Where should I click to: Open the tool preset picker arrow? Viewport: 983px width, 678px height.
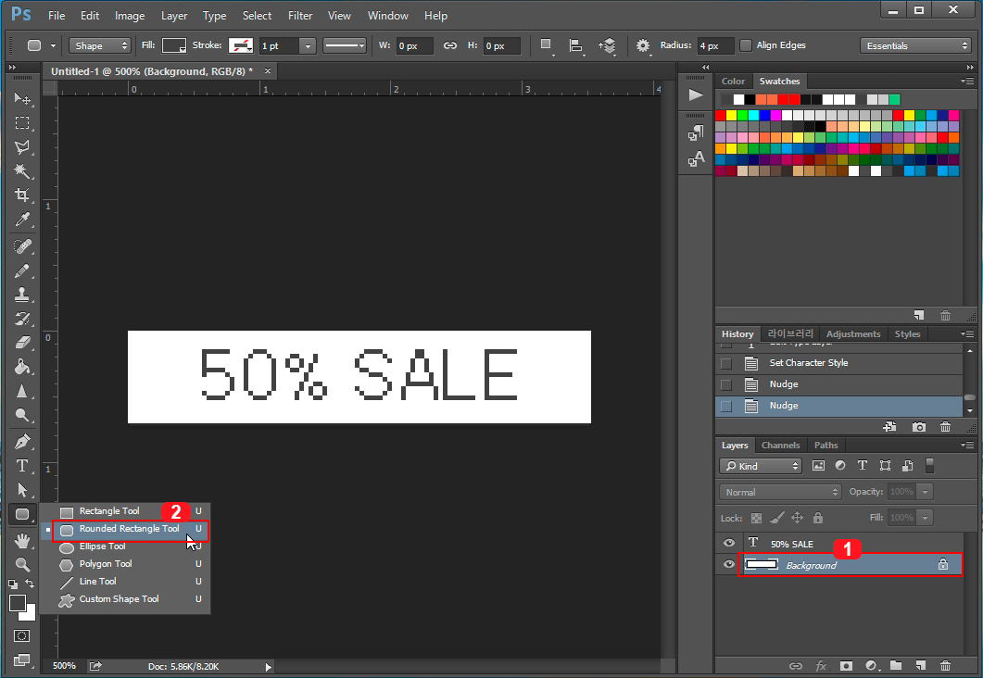pos(54,45)
